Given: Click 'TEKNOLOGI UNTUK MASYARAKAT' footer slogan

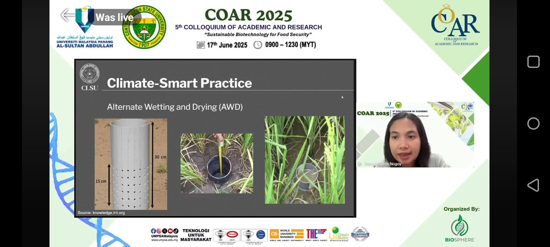Looking at the screenshot, I should [196, 235].
